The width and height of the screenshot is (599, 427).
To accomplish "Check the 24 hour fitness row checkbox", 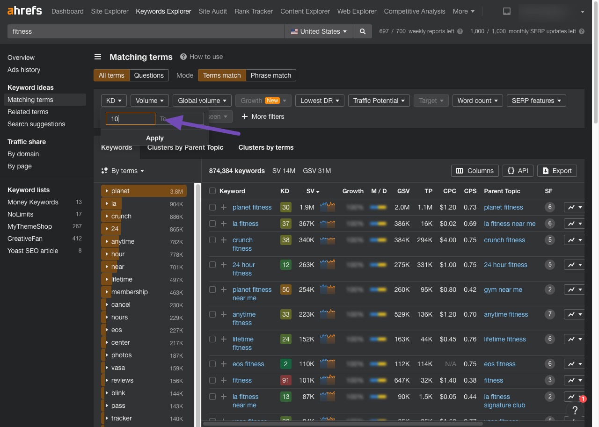I will 212,265.
